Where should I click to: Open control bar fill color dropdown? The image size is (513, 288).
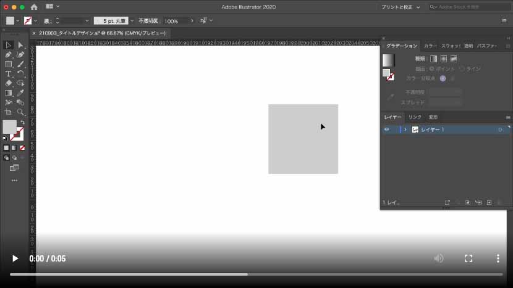click(x=18, y=21)
